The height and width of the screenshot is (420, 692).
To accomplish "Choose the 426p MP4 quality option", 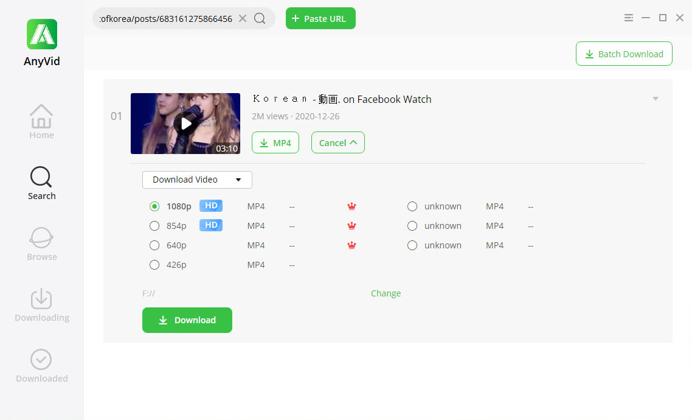I will [x=154, y=265].
